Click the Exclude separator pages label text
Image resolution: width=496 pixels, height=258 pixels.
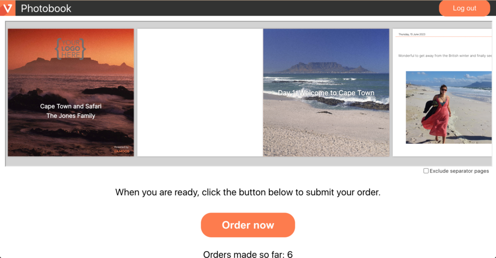click(459, 171)
